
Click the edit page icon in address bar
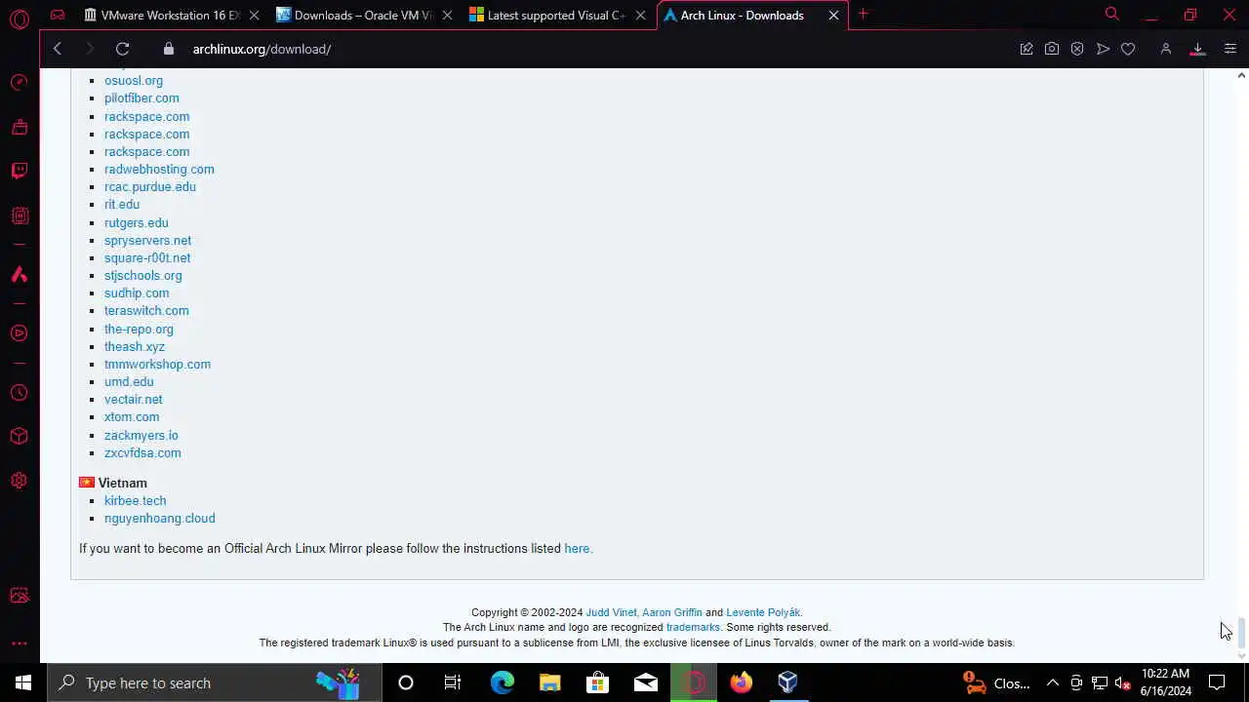point(1027,49)
